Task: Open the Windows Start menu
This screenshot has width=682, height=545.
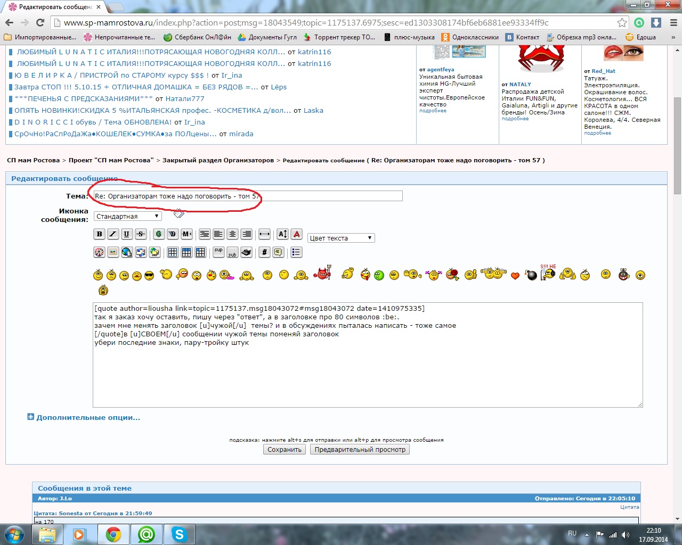Action: [x=14, y=534]
